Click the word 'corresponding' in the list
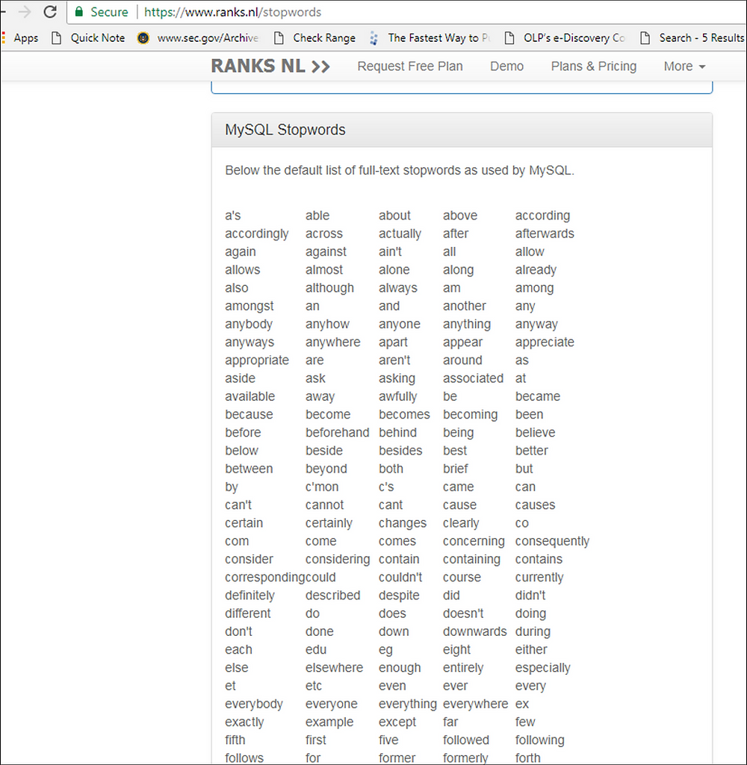The image size is (747, 765). [265, 578]
